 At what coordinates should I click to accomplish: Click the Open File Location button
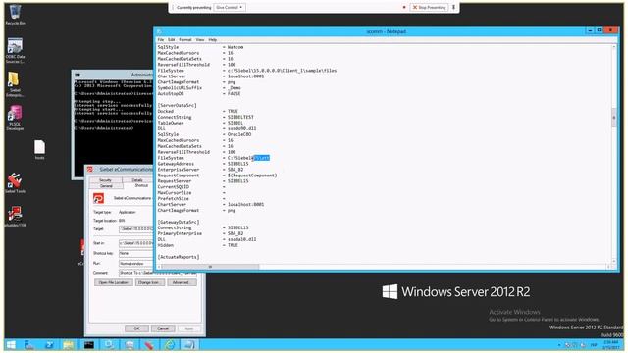(x=114, y=282)
